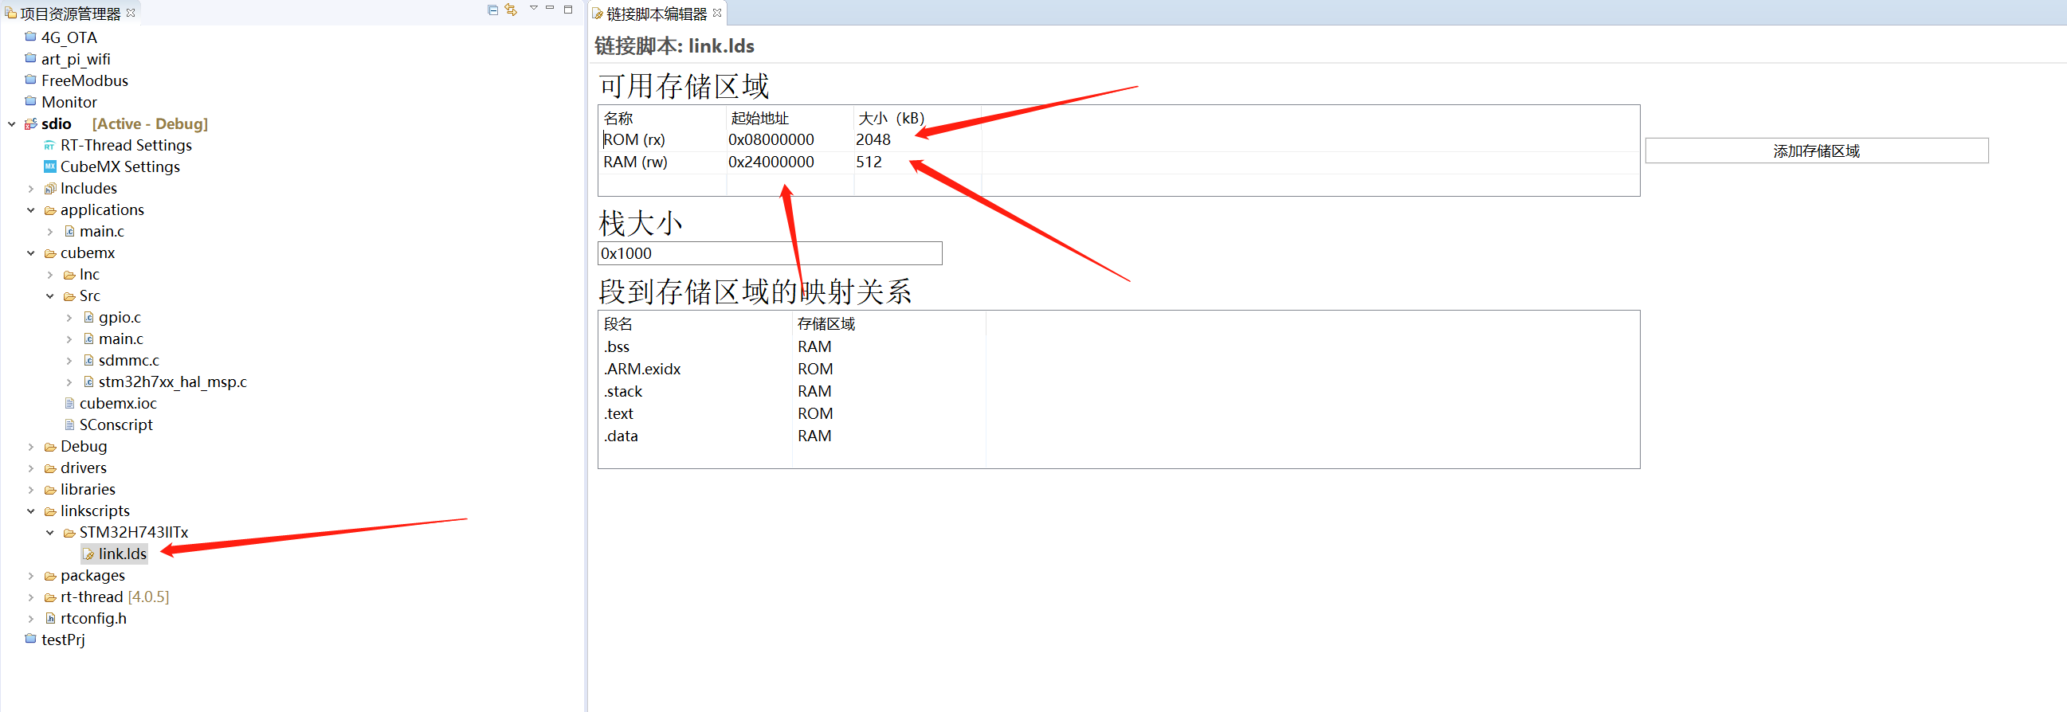The height and width of the screenshot is (712, 2067).
Task: Click the 大小 (kB) column header
Action: [x=891, y=118]
